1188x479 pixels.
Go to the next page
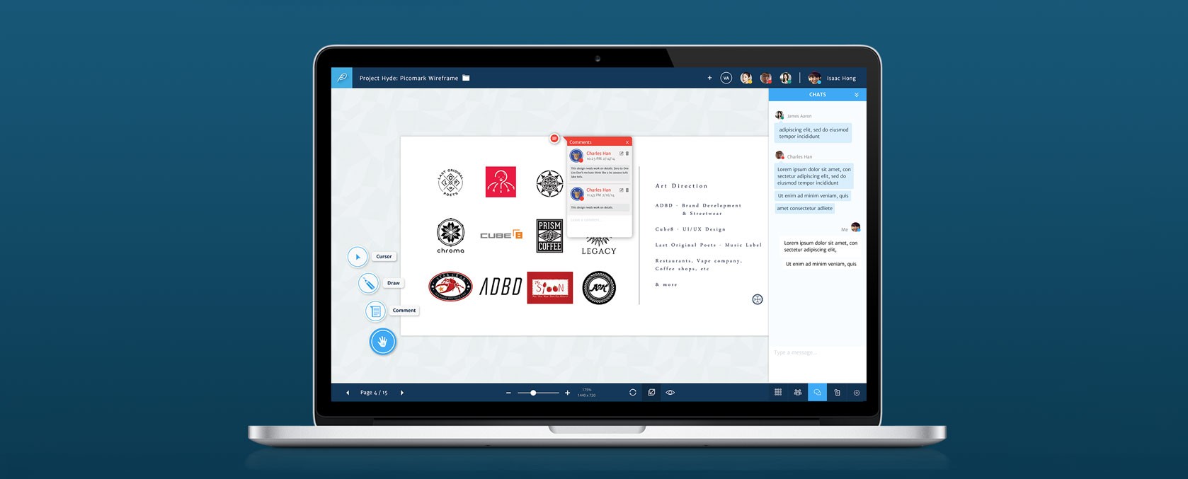coord(402,393)
